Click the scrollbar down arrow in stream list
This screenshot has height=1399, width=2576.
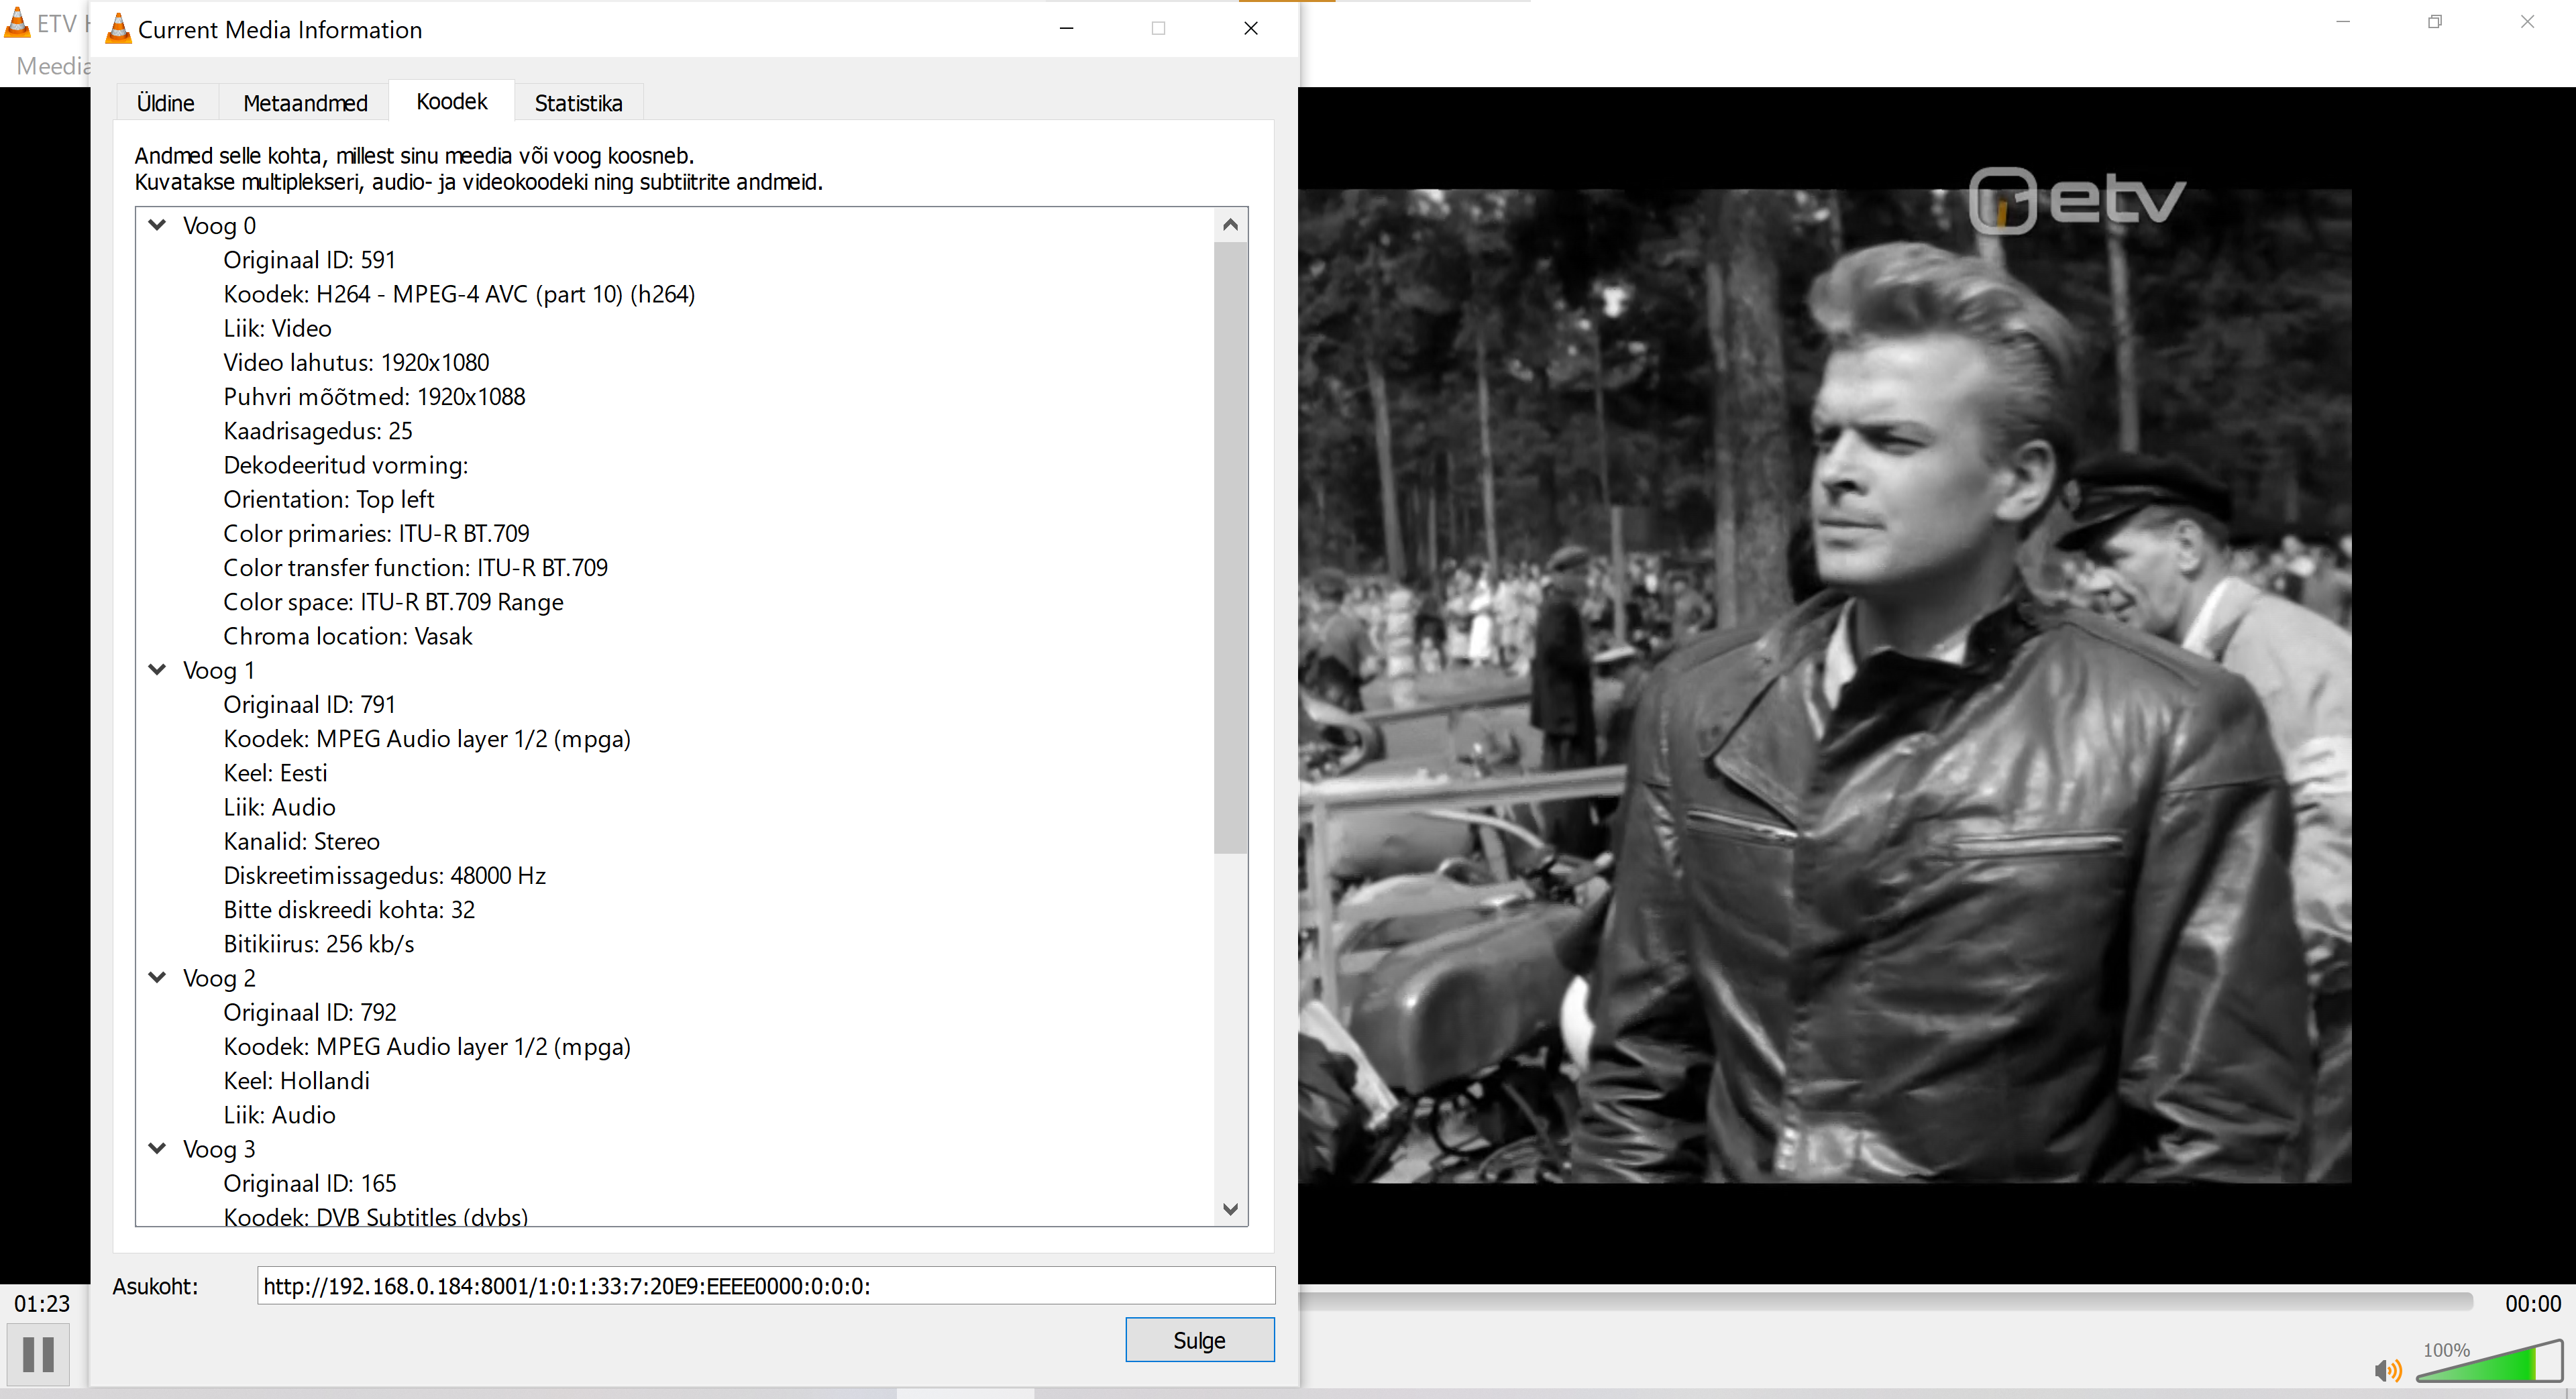pyautogui.click(x=1231, y=1209)
